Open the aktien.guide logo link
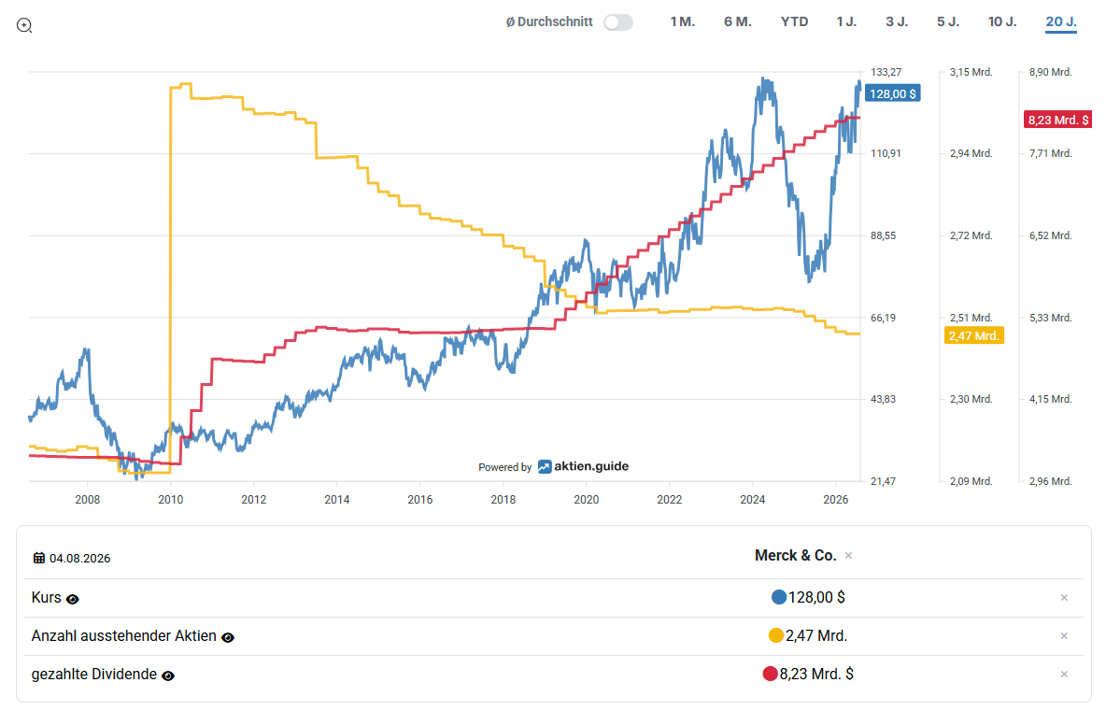 [x=583, y=466]
